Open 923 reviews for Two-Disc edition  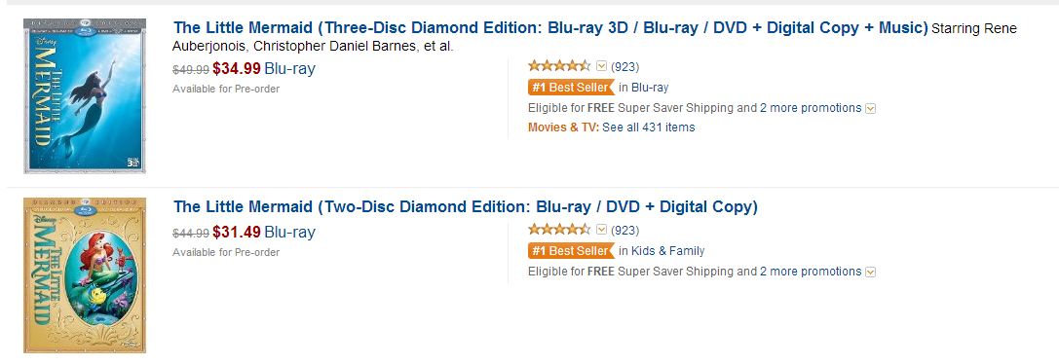pyautogui.click(x=624, y=231)
